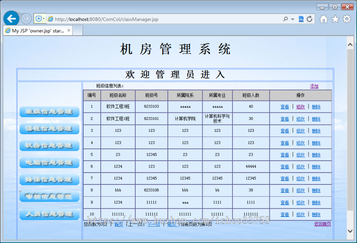This screenshot has width=357, height=243.
Task: Open 人员信息管理 at sidebar bottom
Action: click(49, 214)
